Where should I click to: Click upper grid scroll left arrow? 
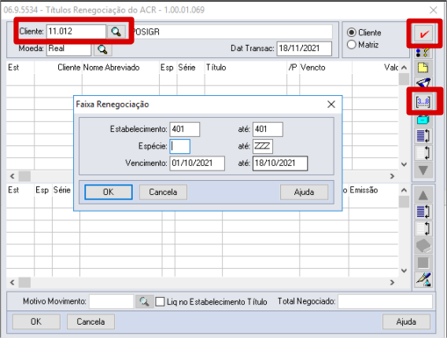pyautogui.click(x=12, y=176)
